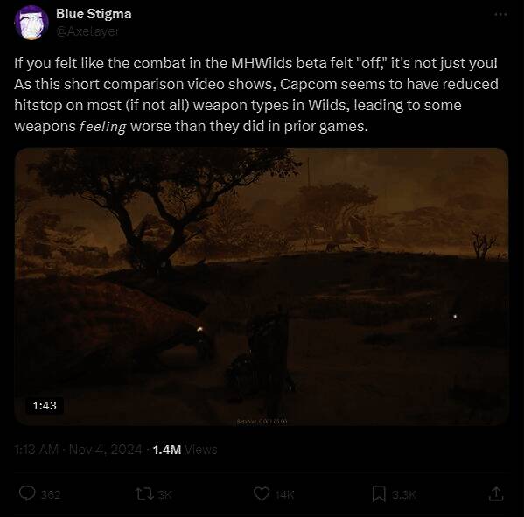This screenshot has width=524, height=517.
Task: Open the share upload icon
Action: point(496,493)
